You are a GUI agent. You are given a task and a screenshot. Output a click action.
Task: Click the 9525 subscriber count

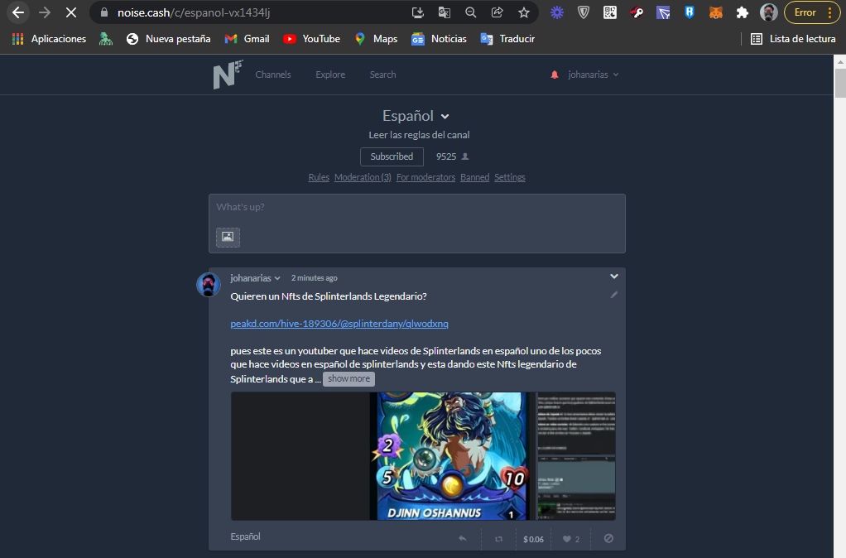[452, 156]
